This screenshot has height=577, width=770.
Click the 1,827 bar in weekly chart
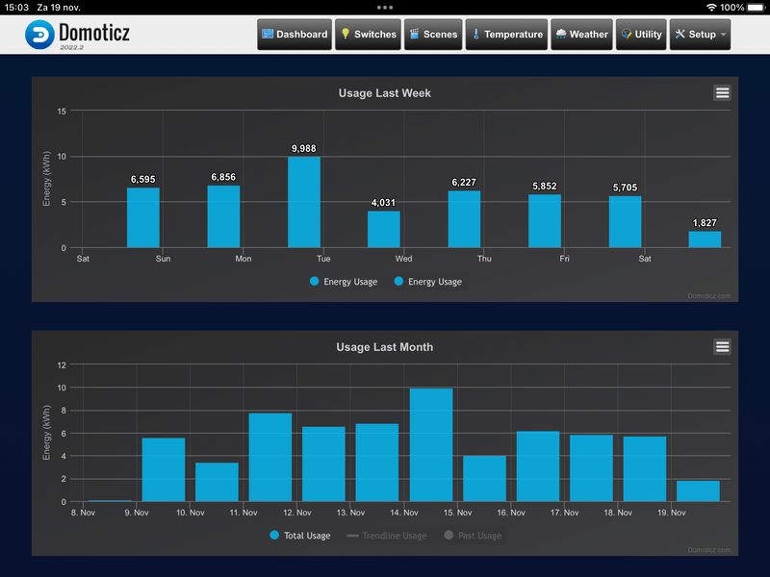(705, 239)
